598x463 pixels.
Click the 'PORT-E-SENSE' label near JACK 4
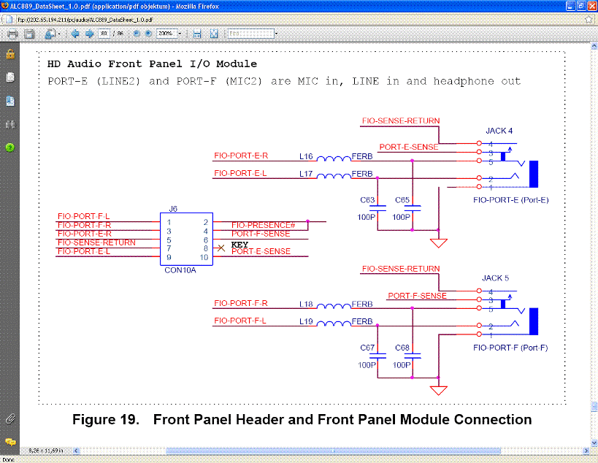[408, 147]
